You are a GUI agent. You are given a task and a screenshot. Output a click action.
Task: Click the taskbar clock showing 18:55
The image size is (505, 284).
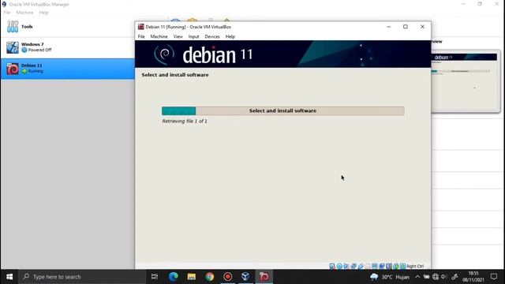(473, 277)
